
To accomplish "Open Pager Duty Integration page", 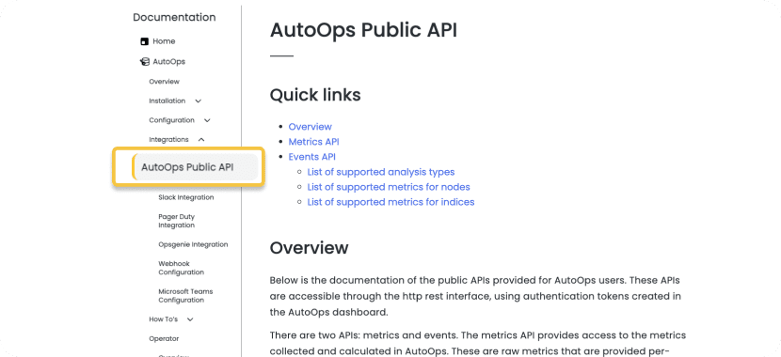I will pos(176,222).
